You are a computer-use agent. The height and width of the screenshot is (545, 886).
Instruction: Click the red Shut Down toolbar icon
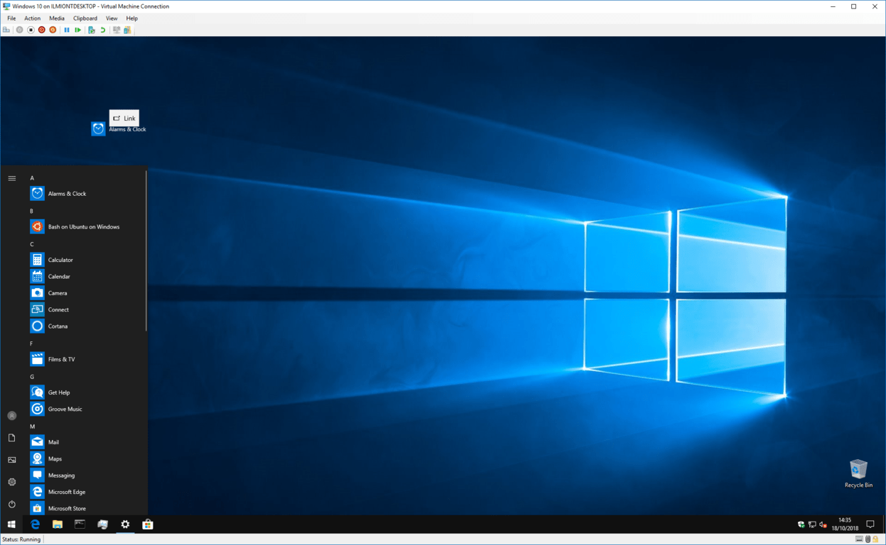point(41,30)
